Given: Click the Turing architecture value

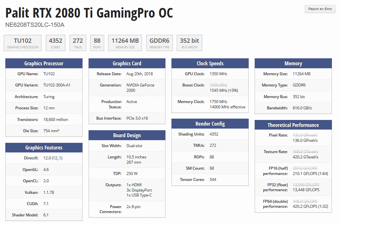Looking at the screenshot, I should pyautogui.click(x=49, y=97).
